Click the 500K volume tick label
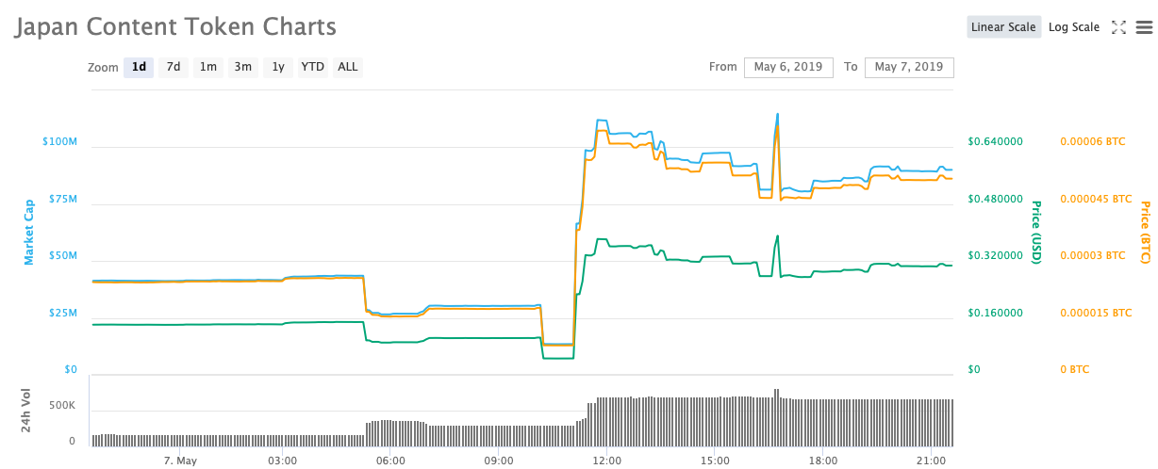 click(62, 405)
